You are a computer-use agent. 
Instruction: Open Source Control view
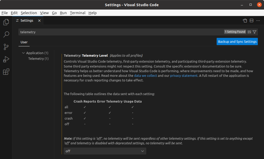click(x=6, y=47)
